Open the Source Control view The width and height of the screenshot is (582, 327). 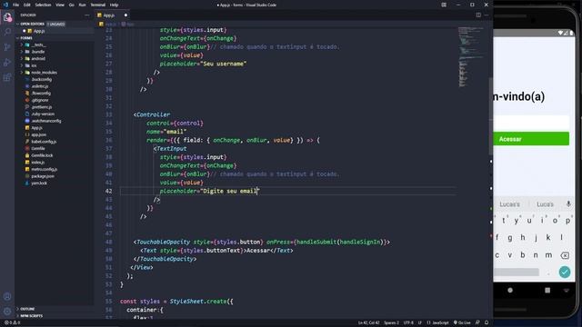(x=7, y=47)
